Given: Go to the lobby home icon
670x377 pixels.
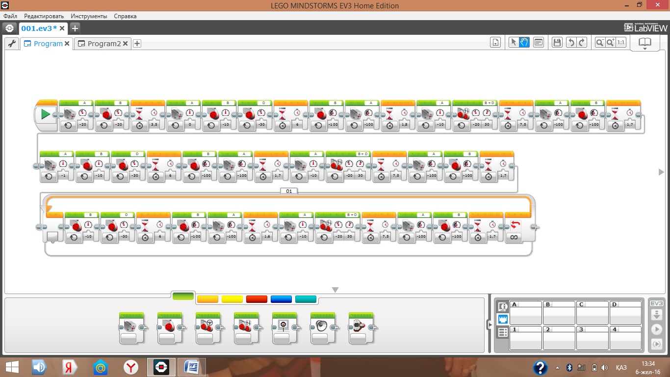Looking at the screenshot, I should 10,28.
